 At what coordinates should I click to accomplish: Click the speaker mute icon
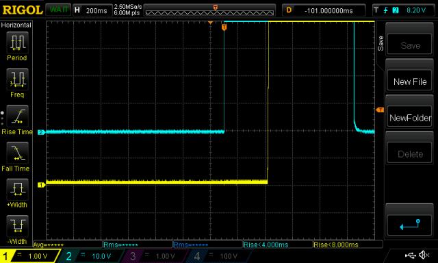click(x=424, y=255)
